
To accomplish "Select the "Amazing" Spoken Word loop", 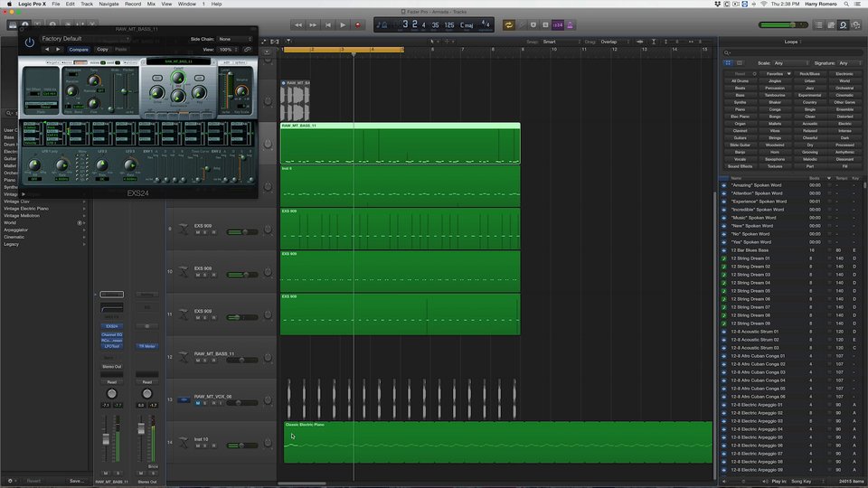I will click(x=792, y=185).
